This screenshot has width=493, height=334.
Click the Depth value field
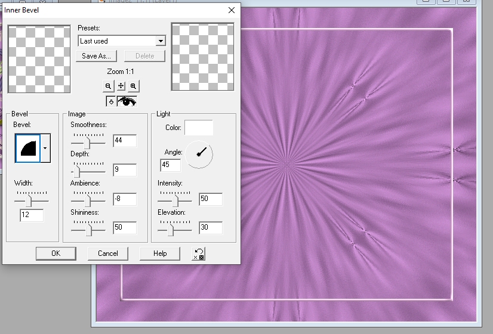[x=124, y=170]
